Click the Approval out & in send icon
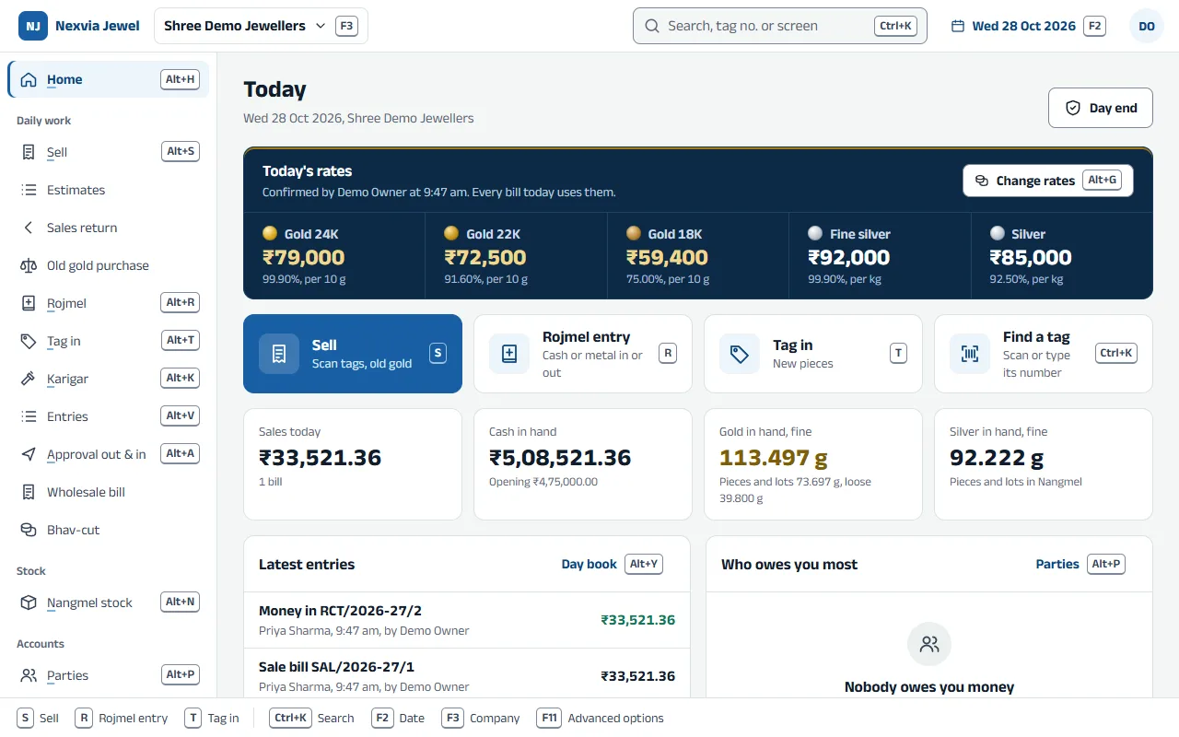Image resolution: width=1179 pixels, height=737 pixels. point(29,454)
